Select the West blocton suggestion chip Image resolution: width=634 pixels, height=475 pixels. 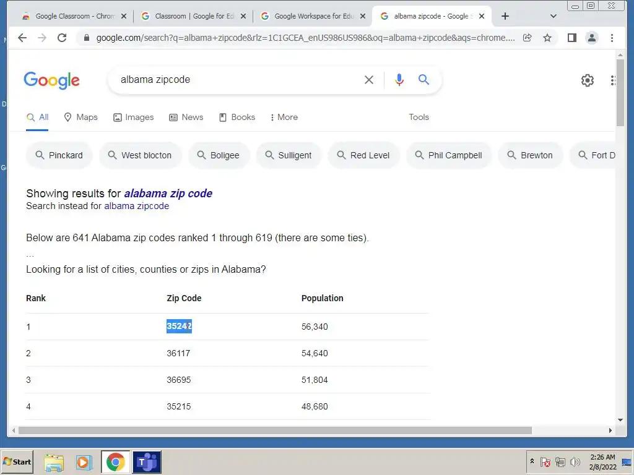[x=141, y=155]
